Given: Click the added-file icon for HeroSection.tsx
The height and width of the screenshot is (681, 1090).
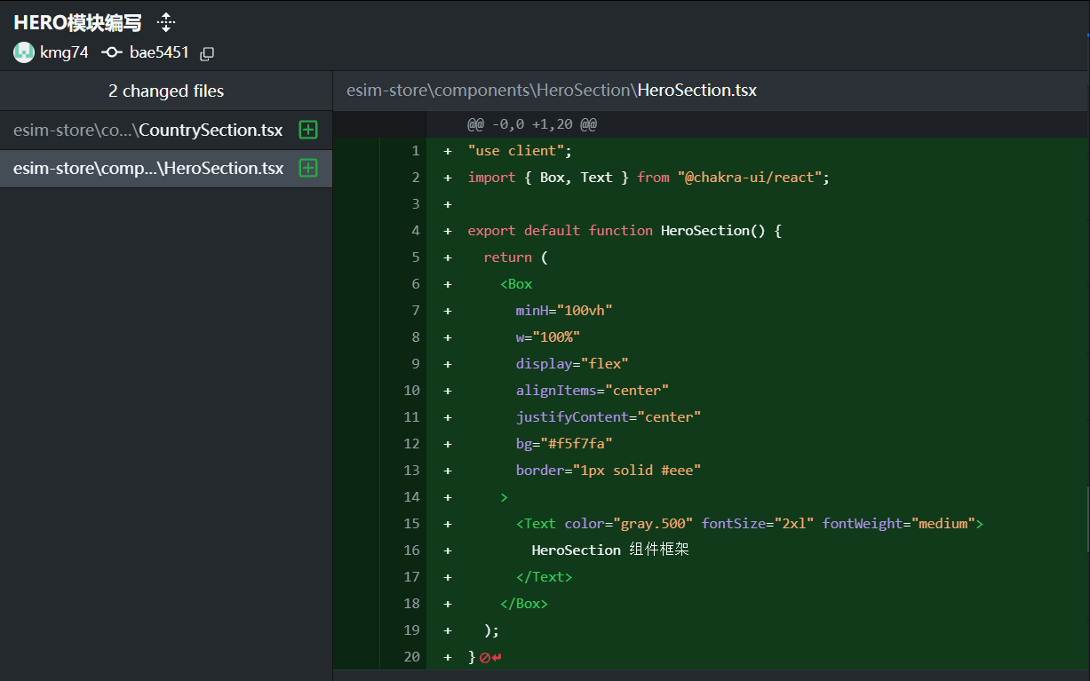Looking at the screenshot, I should (x=308, y=168).
